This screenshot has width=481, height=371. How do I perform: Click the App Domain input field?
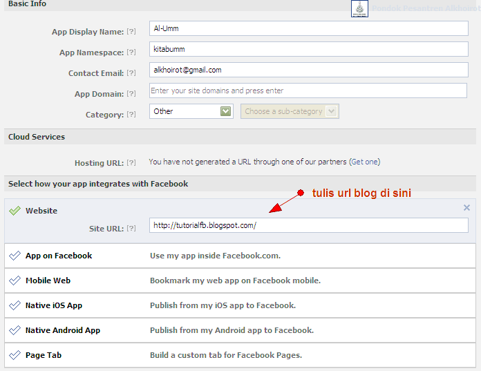click(308, 91)
